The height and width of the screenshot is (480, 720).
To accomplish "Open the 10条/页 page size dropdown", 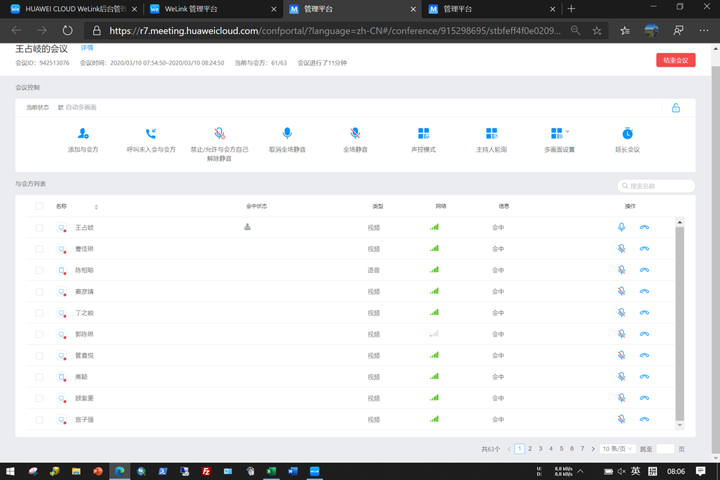I will [617, 449].
